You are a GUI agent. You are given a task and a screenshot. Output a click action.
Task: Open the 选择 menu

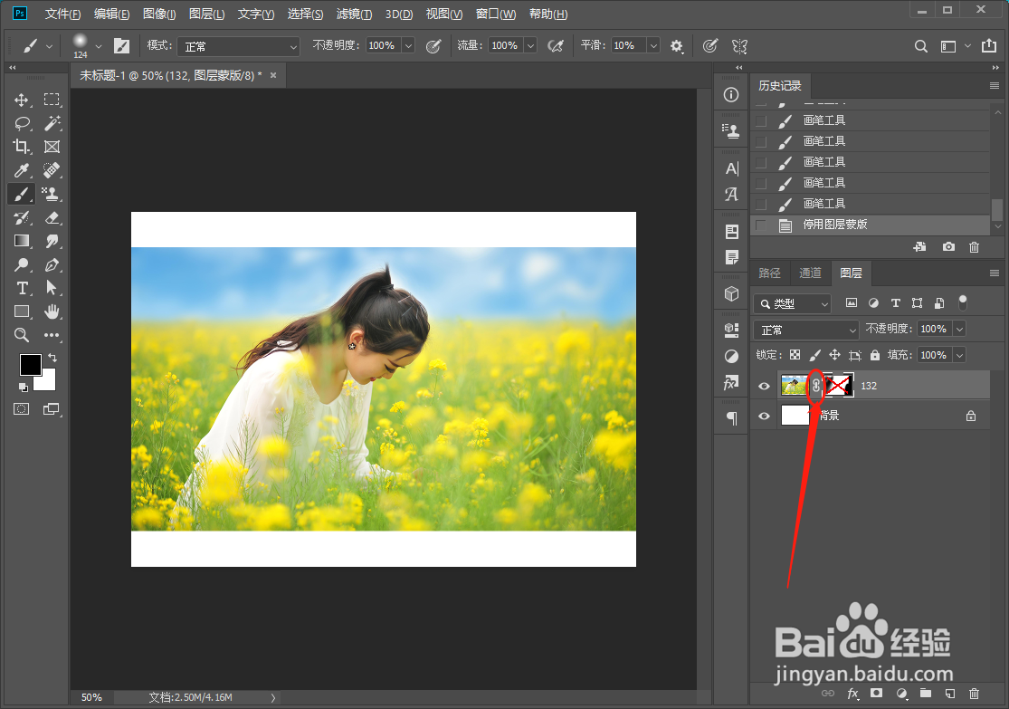pyautogui.click(x=305, y=14)
